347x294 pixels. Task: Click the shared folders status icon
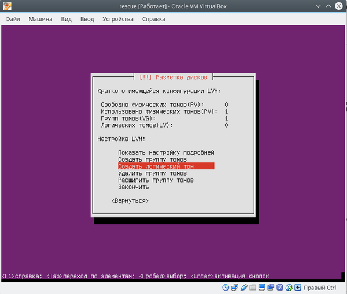(x=253, y=288)
